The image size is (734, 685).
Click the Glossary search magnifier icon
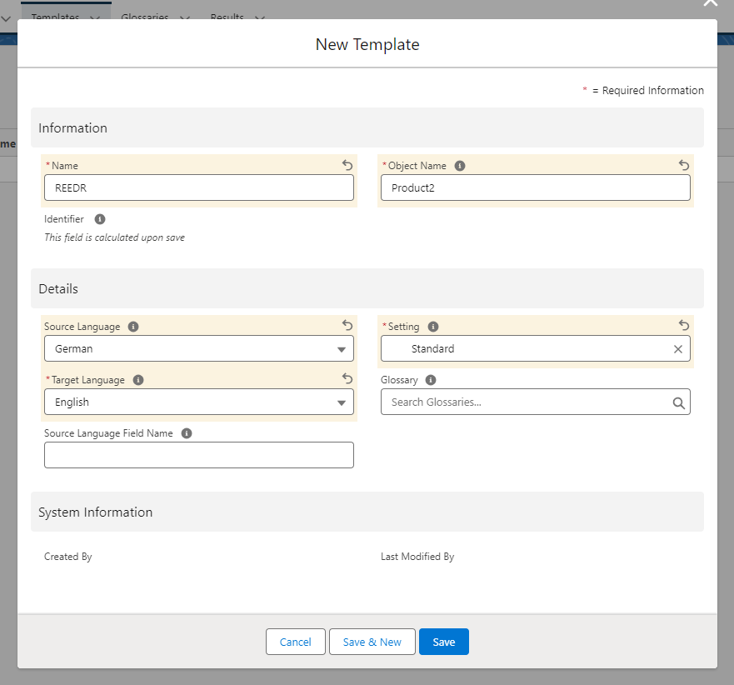point(678,402)
